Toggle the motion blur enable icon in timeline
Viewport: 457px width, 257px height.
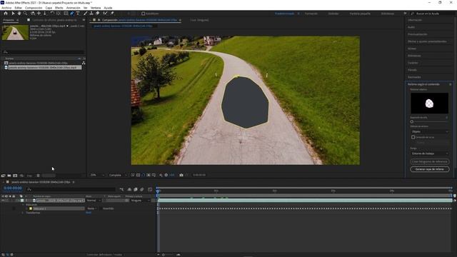pyautogui.click(x=142, y=189)
